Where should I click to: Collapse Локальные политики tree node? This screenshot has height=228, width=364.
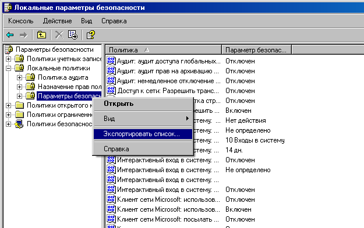click(8, 68)
